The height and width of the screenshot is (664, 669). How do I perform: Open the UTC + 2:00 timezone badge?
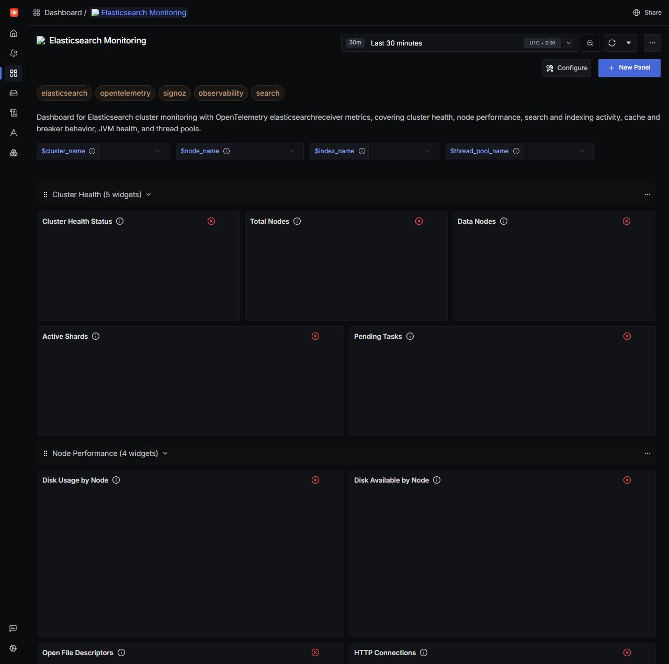pos(542,43)
